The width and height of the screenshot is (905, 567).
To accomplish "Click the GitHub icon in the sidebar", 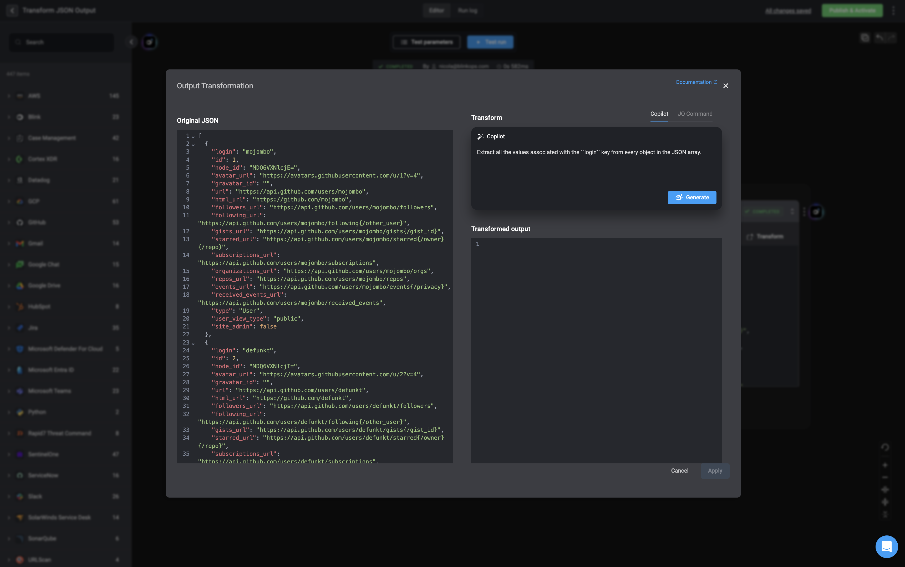I will (x=20, y=222).
